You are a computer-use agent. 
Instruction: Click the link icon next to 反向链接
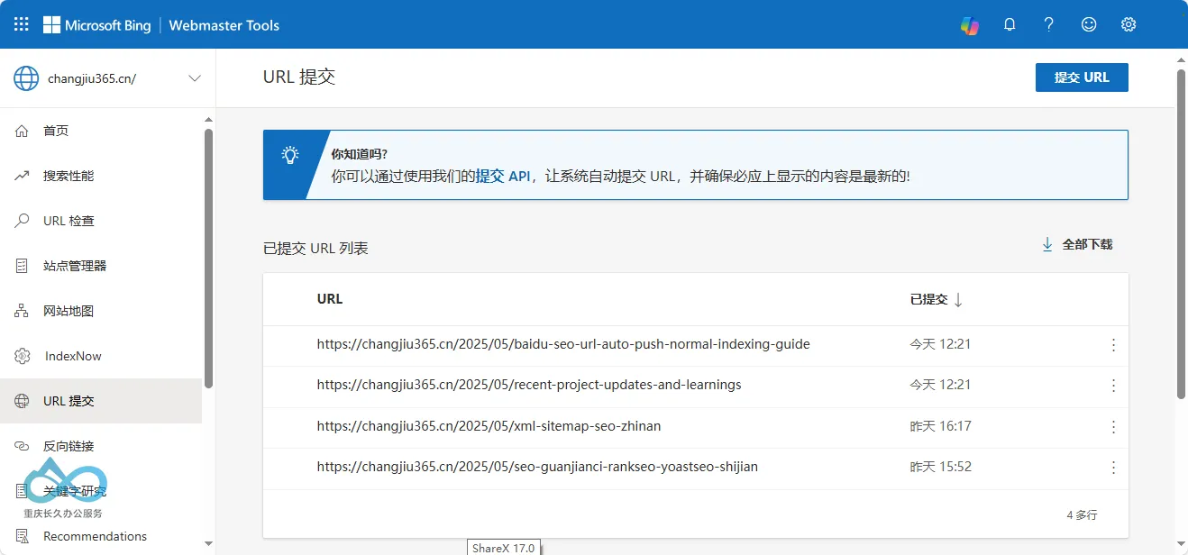tap(23, 446)
